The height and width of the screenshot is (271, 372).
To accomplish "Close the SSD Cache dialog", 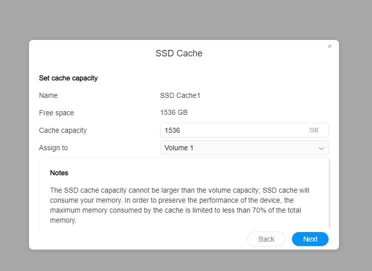I will coord(329,46).
